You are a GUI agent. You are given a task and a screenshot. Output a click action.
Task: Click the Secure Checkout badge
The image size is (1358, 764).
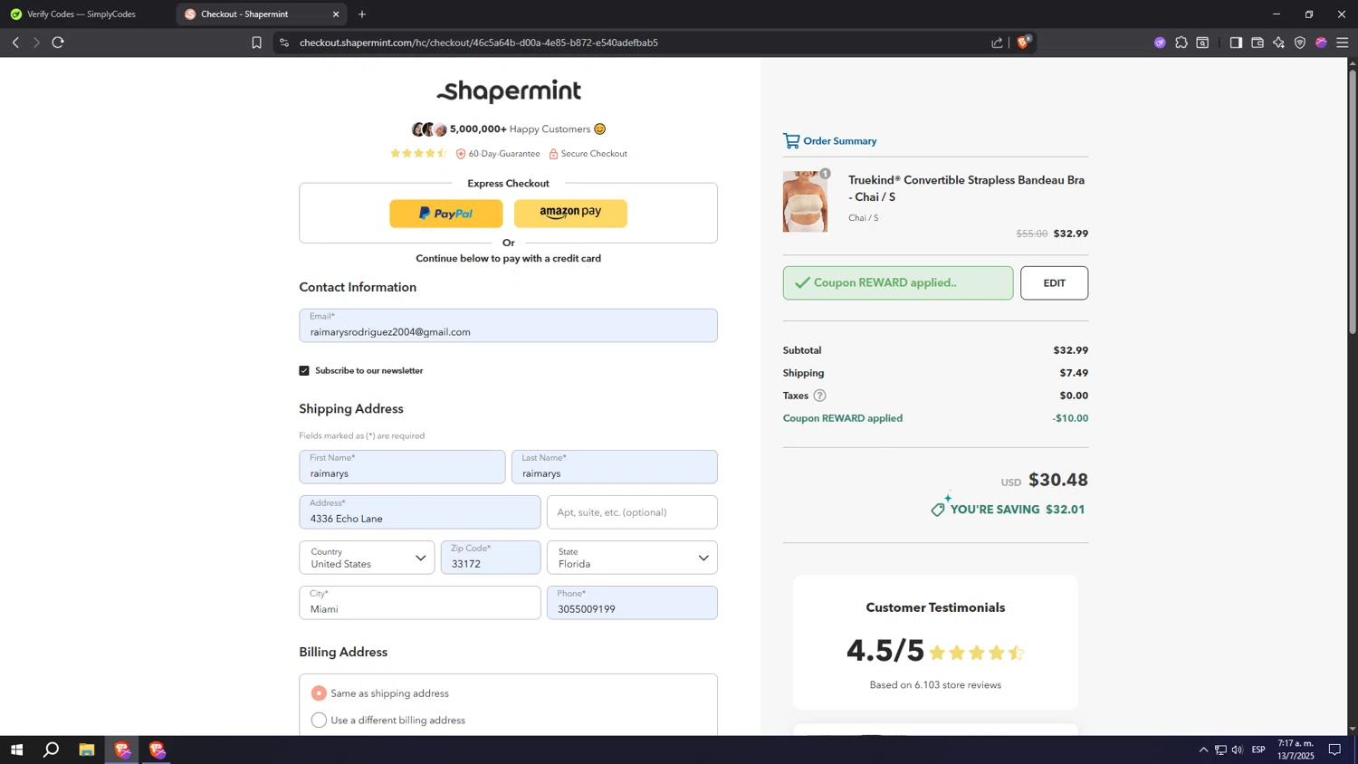click(x=588, y=154)
